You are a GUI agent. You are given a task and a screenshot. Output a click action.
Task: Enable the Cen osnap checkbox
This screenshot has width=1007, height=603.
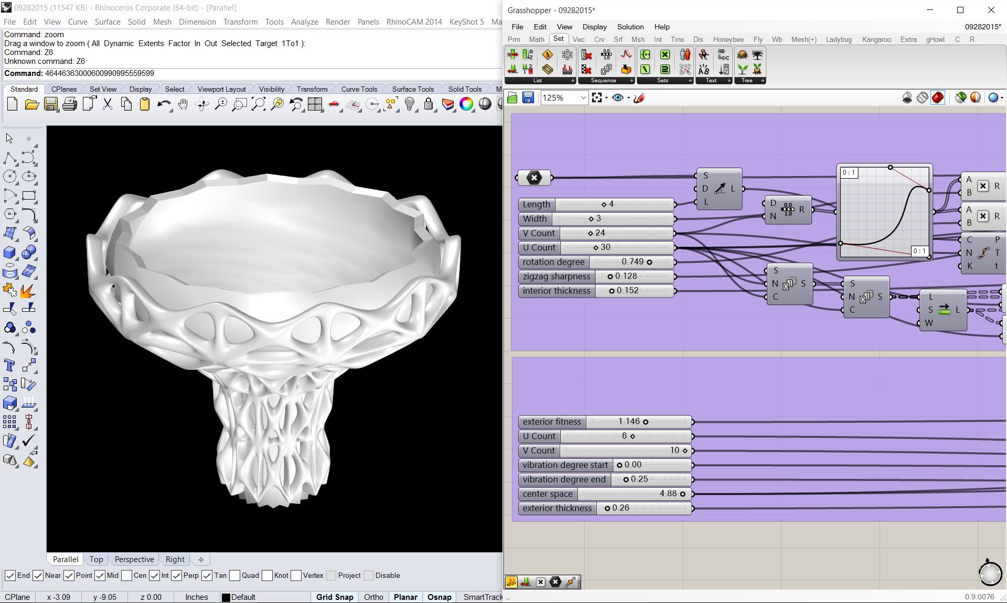(126, 575)
